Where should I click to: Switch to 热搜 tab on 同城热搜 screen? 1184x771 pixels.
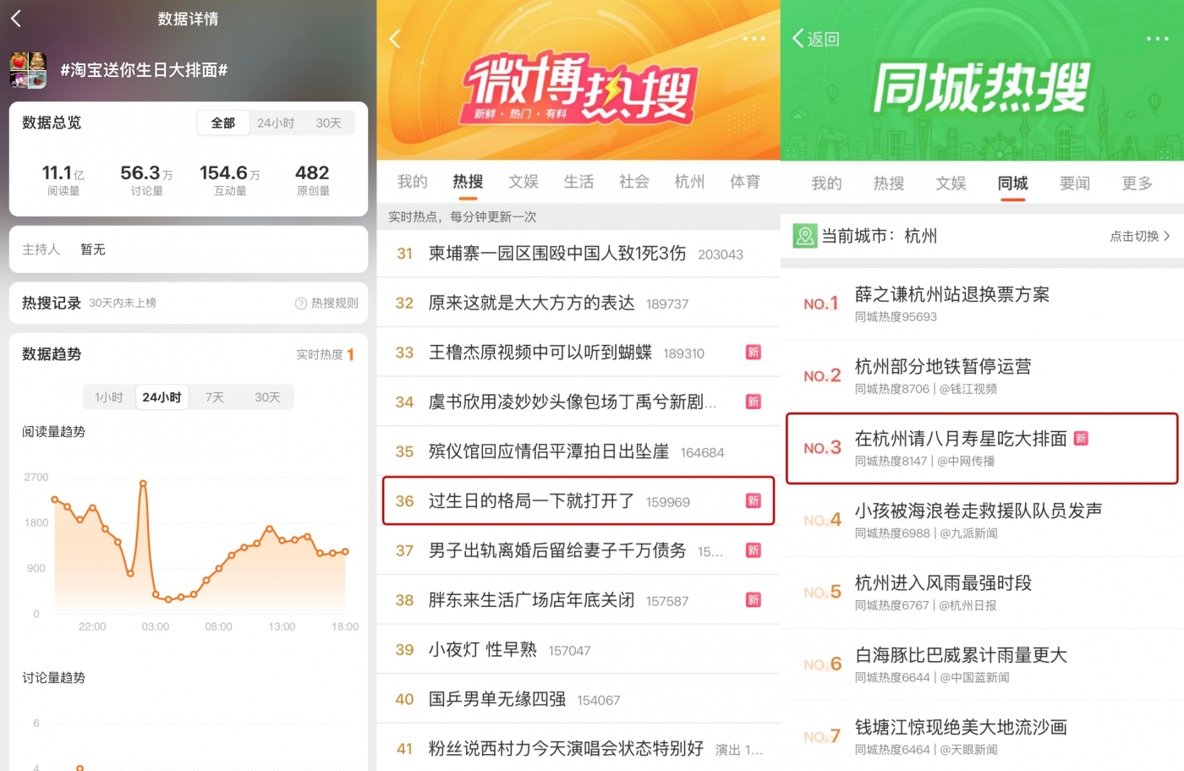click(x=889, y=183)
